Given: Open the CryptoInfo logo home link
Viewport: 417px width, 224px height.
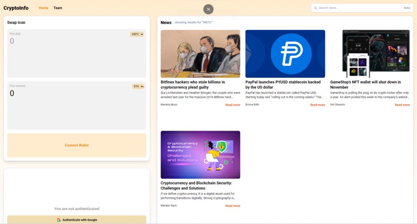Looking at the screenshot, I should point(16,8).
